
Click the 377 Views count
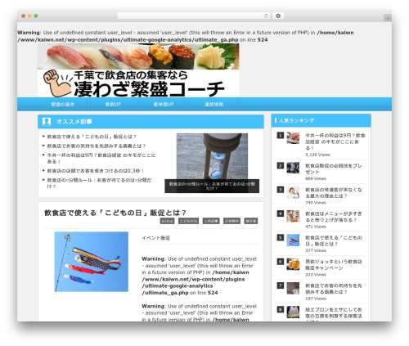(316, 250)
